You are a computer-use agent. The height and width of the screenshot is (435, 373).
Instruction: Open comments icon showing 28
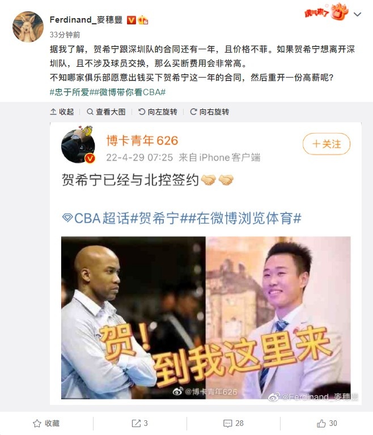tap(234, 423)
